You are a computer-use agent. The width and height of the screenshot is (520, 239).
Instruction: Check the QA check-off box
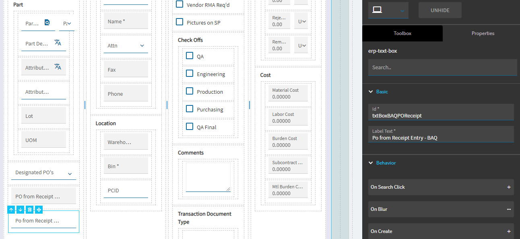(x=190, y=56)
